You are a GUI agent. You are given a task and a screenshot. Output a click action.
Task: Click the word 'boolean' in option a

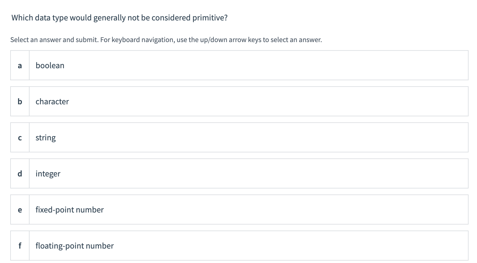point(50,65)
